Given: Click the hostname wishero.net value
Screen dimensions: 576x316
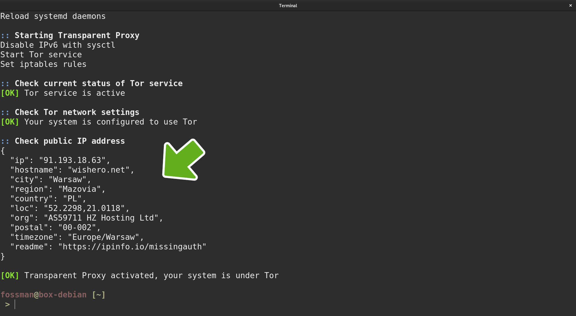Looking at the screenshot, I should (98, 170).
